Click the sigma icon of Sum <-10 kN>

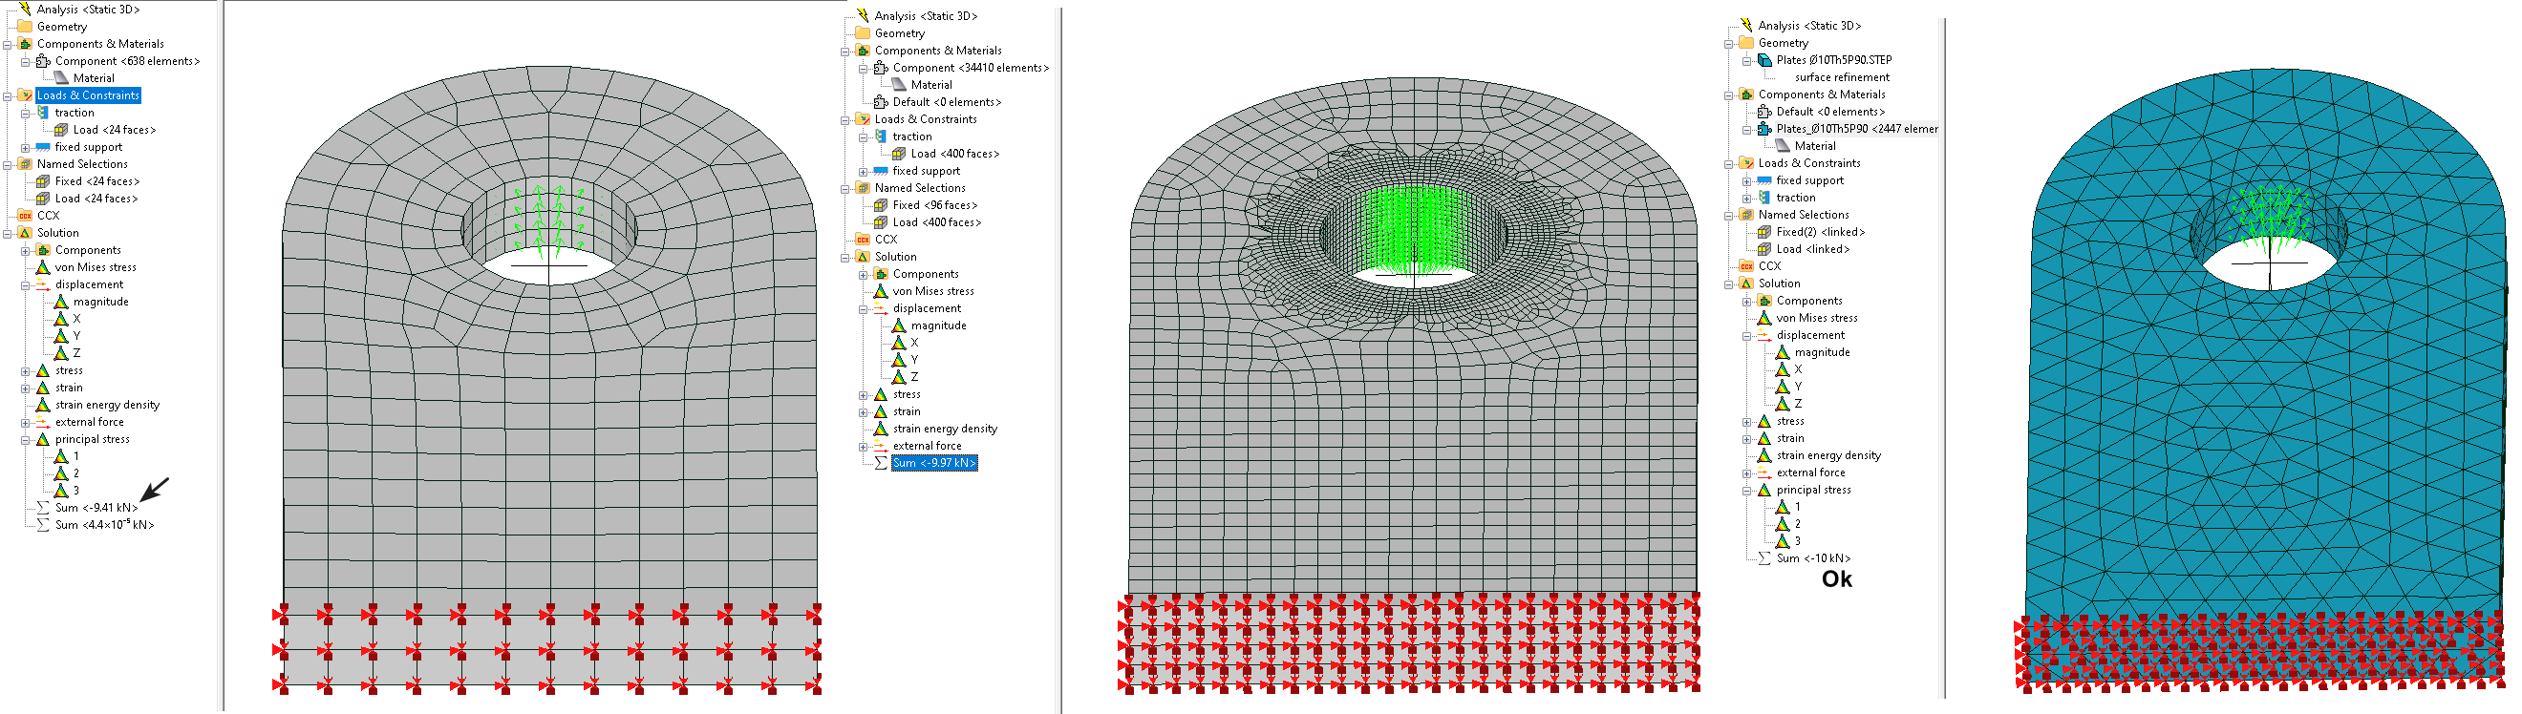pyautogui.click(x=1764, y=558)
